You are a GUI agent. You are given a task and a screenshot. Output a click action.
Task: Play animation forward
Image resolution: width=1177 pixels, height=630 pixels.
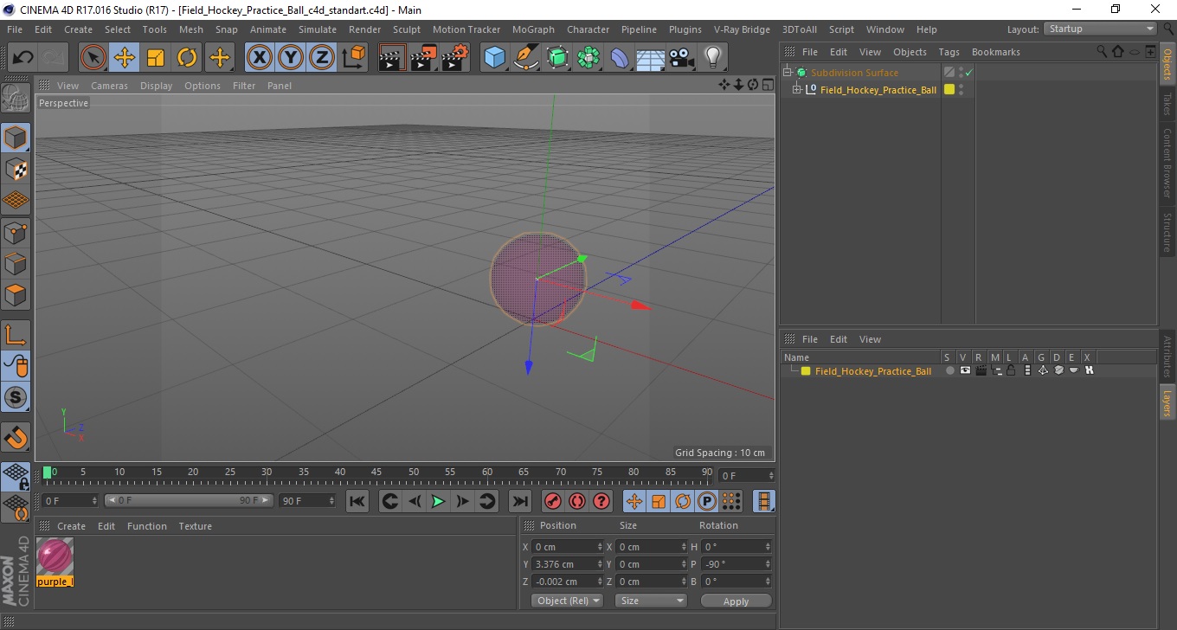click(x=439, y=501)
